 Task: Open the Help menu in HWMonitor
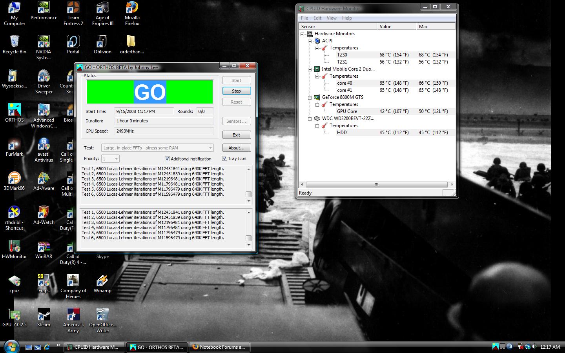pyautogui.click(x=347, y=18)
